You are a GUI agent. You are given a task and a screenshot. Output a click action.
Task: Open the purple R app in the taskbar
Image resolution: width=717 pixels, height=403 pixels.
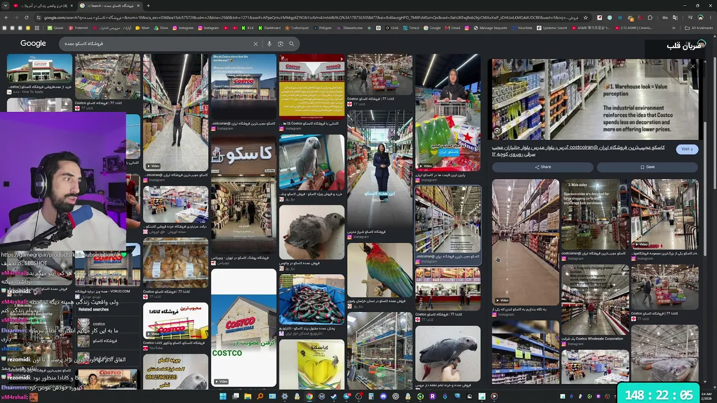(432, 397)
